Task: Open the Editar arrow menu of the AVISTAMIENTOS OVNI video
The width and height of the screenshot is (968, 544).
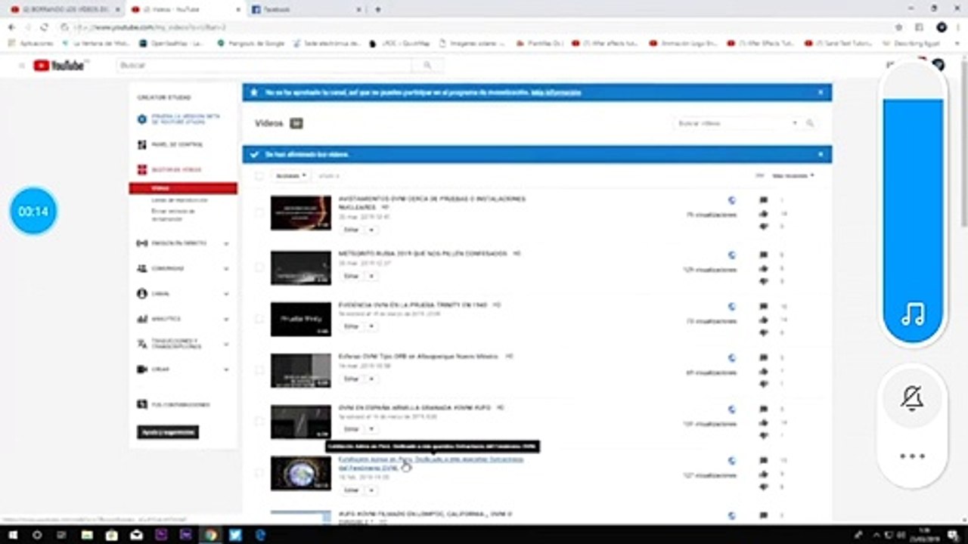Action: [x=371, y=230]
